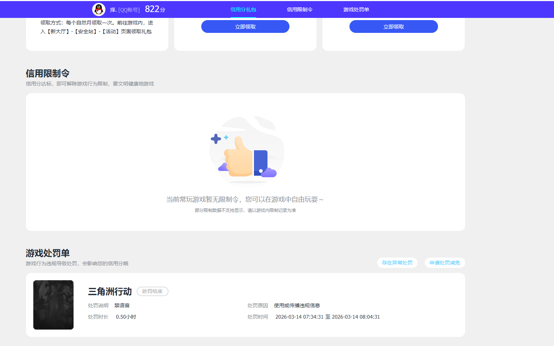Switch to the 游戏处罚单 tab
Viewport: 554px width, 346px height.
point(355,9)
